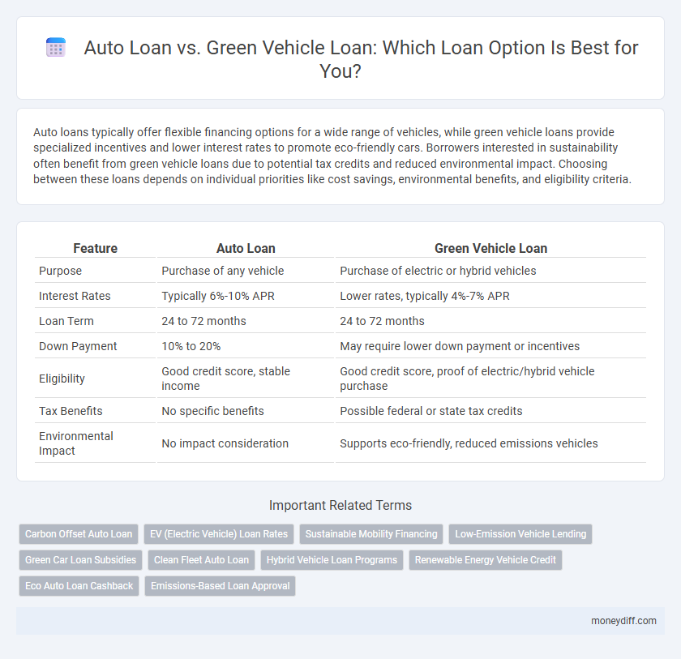681x659 pixels.
Task: Click the 'No specific benefits' cell
Action: pos(246,411)
